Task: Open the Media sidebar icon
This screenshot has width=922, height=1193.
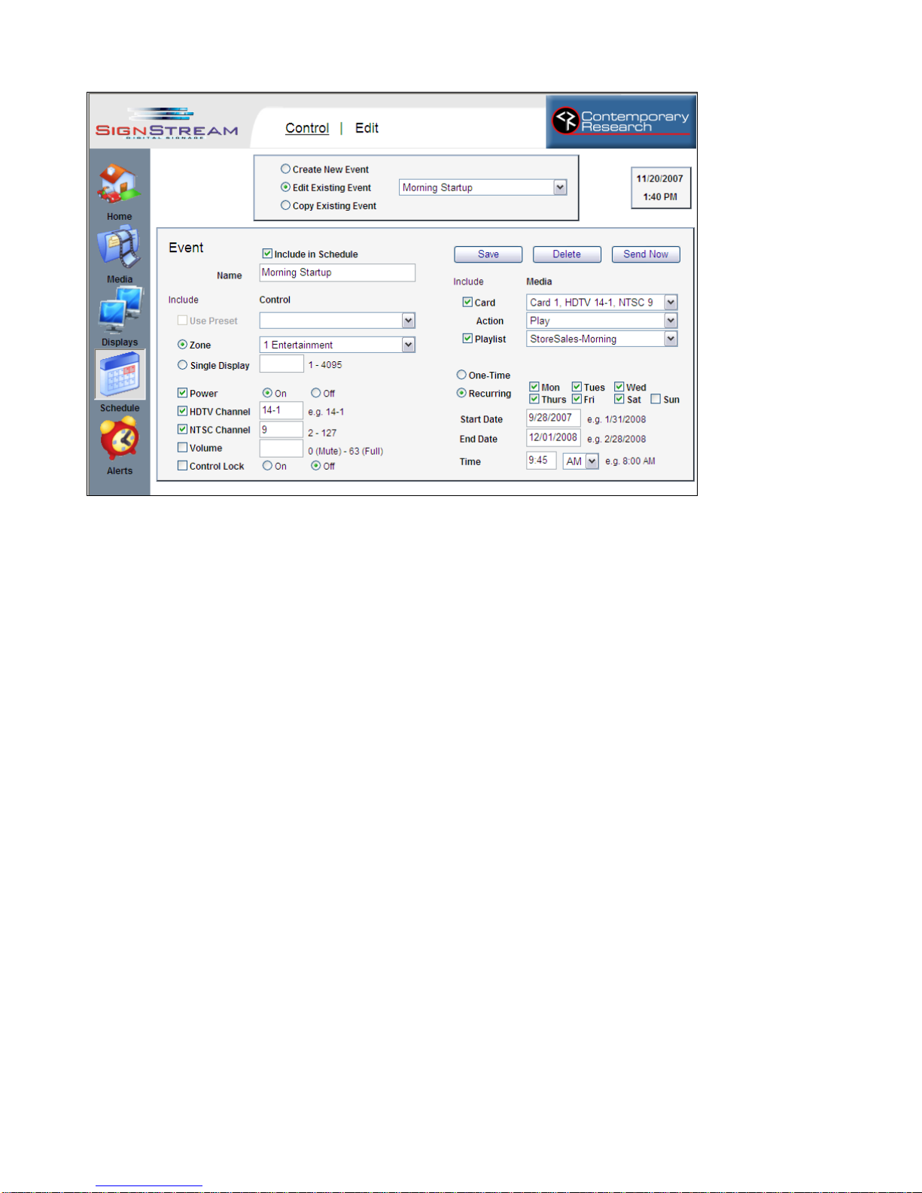Action: [119, 247]
